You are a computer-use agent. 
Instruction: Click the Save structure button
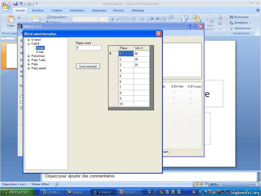click(x=88, y=66)
